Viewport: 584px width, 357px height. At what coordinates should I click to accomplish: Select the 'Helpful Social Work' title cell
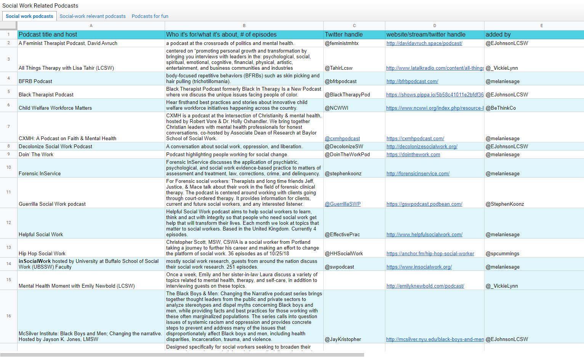click(x=91, y=223)
